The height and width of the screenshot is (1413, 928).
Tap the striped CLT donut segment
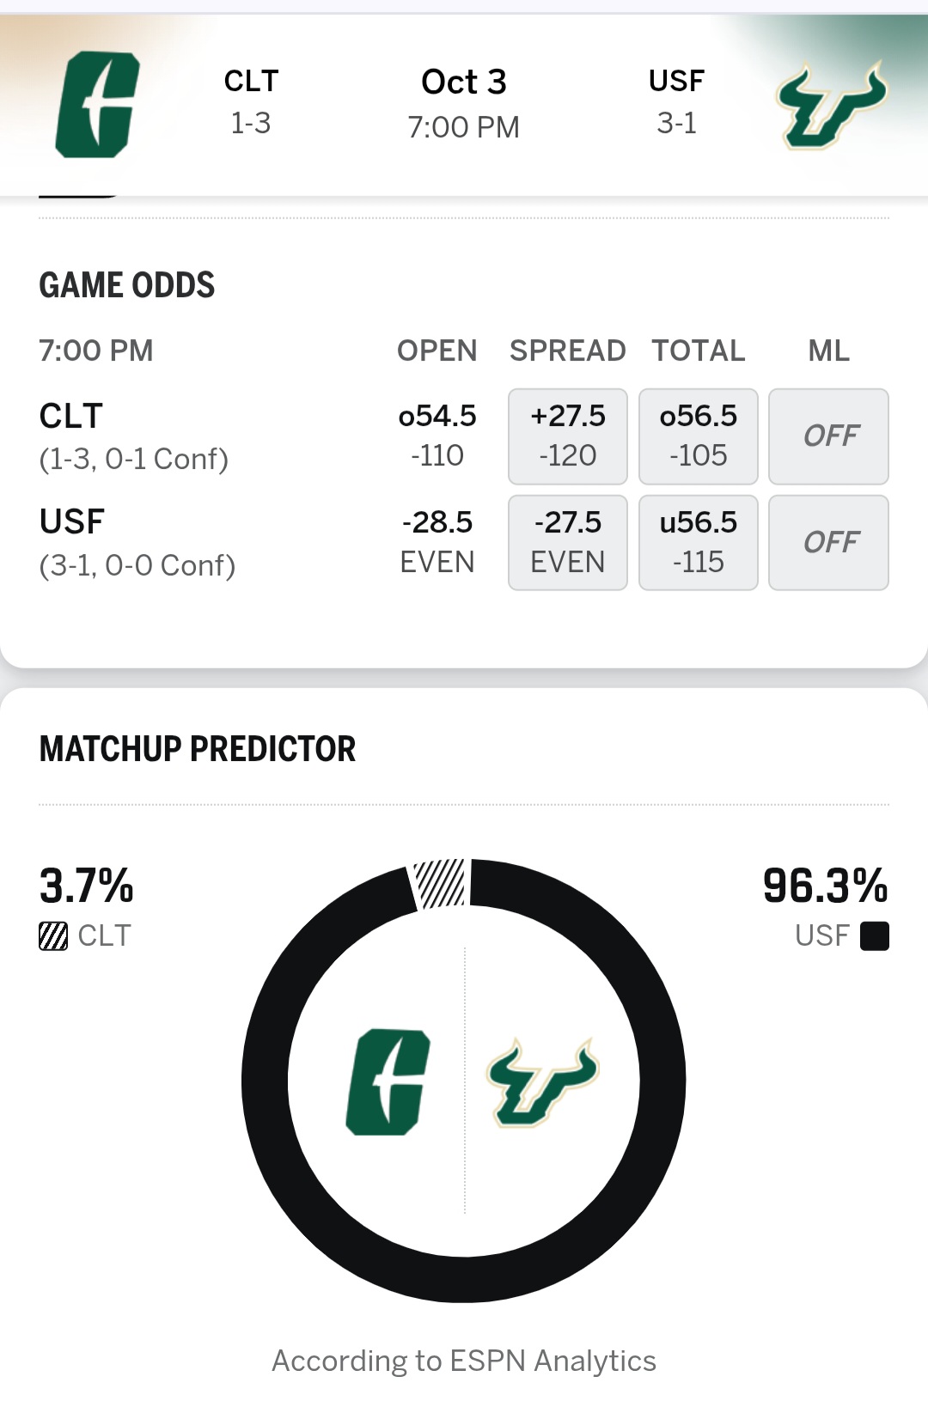coord(440,883)
